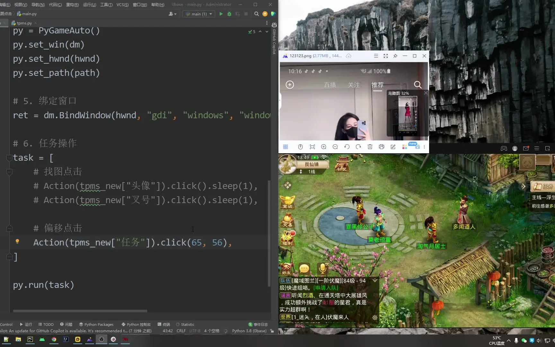
Task: Open the 问题 problems tool window
Action: (66, 325)
